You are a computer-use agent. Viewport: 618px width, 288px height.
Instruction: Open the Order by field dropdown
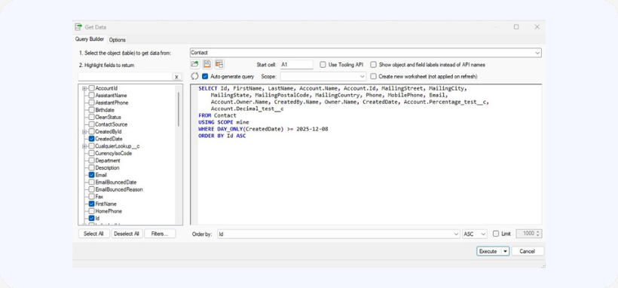tap(456, 234)
